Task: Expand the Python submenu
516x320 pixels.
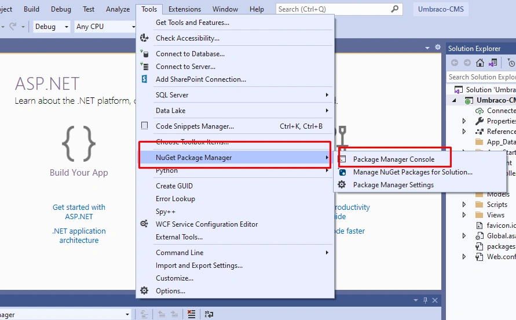Action: [x=235, y=170]
